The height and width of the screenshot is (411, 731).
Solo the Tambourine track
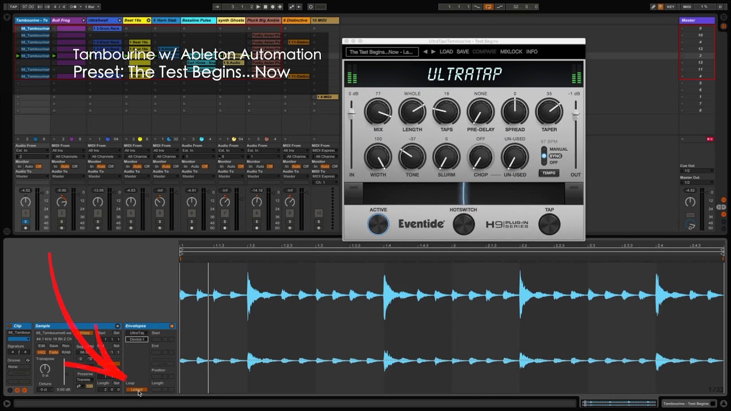(25, 221)
